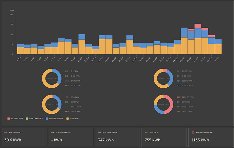This screenshot has width=234, height=148.
Task: Click the Gesamtverbrauch consumption icon
Action: [x=193, y=132]
